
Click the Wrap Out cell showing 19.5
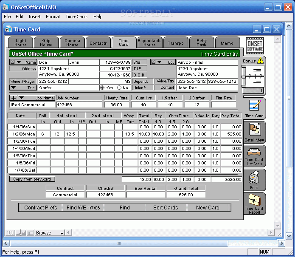[x=129, y=134]
